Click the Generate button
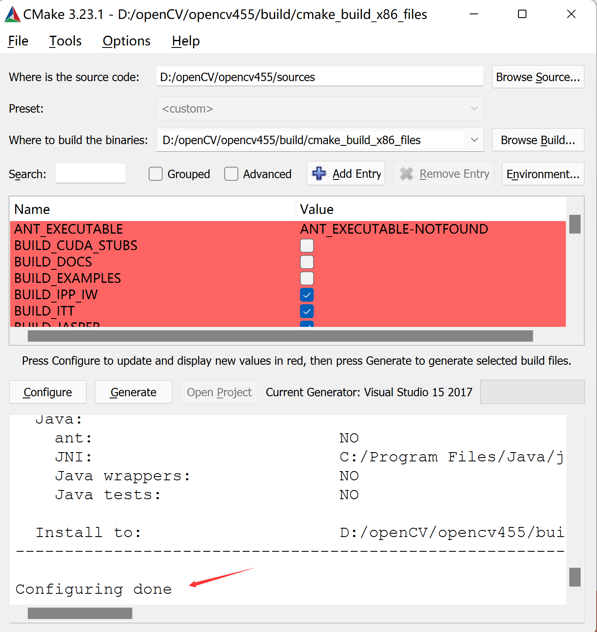The image size is (597, 632). pyautogui.click(x=134, y=392)
